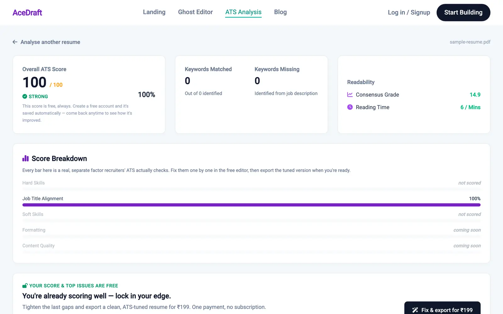Click the Content Quality row label
This screenshot has width=503, height=314.
pyautogui.click(x=38, y=246)
